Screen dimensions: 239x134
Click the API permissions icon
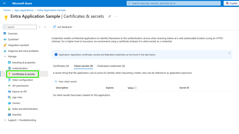pyautogui.click(x=9, y=86)
